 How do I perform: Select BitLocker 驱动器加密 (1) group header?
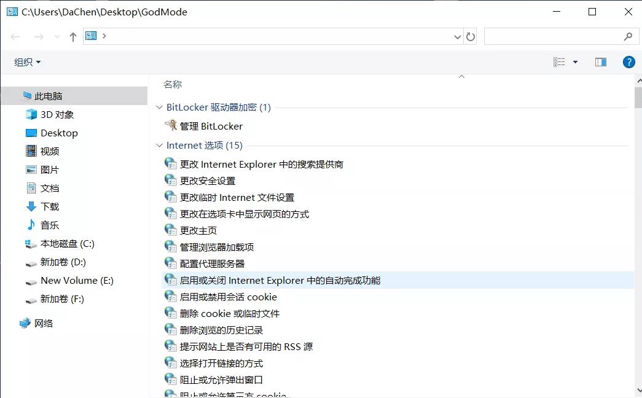(219, 107)
